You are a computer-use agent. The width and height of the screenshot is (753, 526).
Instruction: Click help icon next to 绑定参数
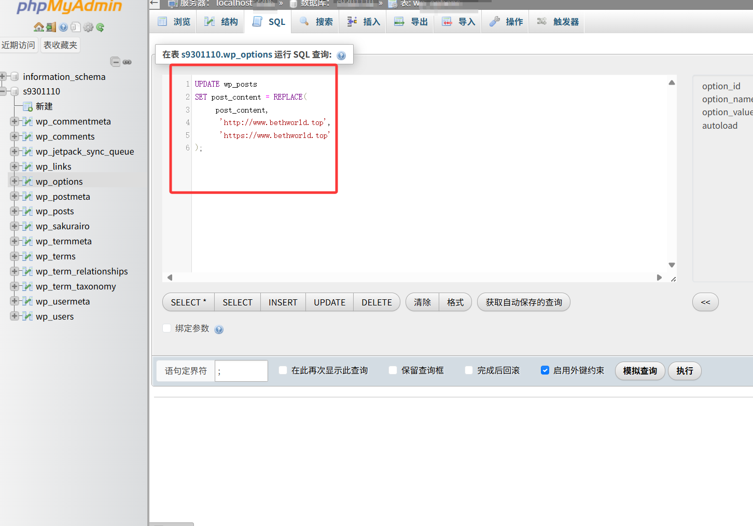(x=219, y=329)
